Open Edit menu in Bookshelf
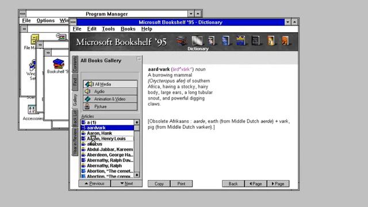The height and width of the screenshot is (207, 368). [92, 29]
